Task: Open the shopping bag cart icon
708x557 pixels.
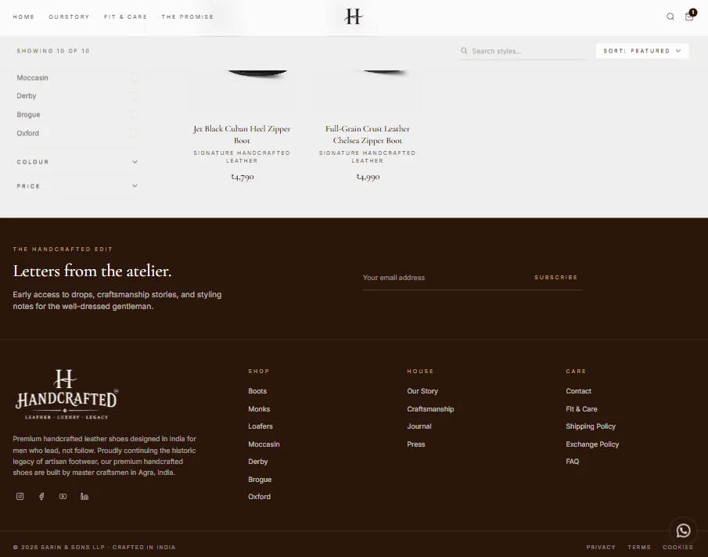Action: coord(689,16)
